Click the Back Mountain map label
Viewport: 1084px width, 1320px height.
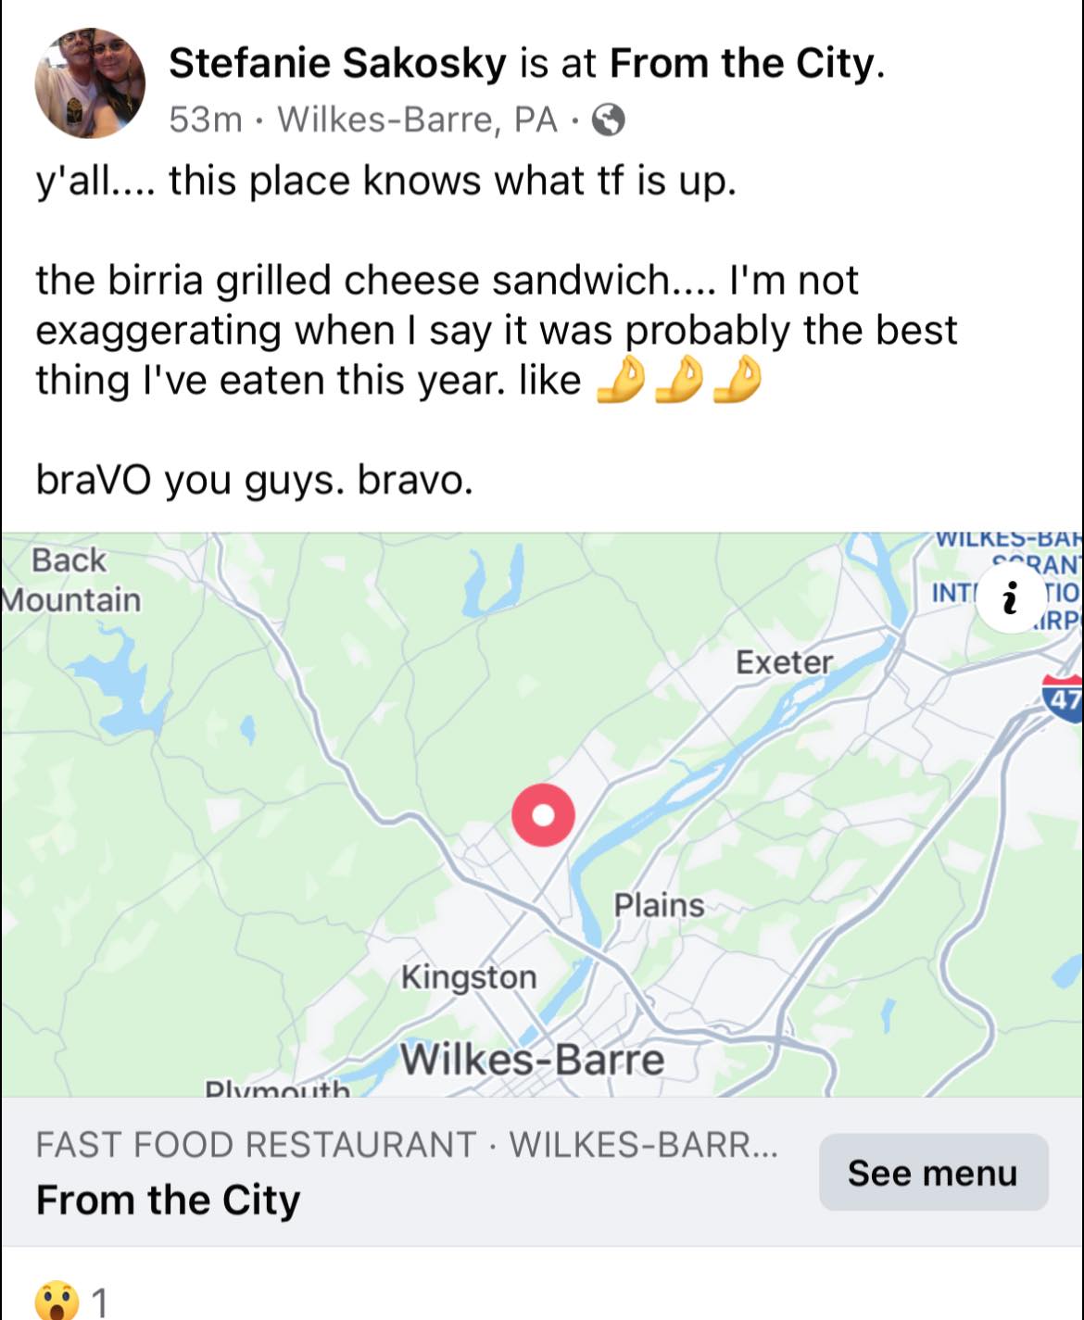click(x=71, y=580)
